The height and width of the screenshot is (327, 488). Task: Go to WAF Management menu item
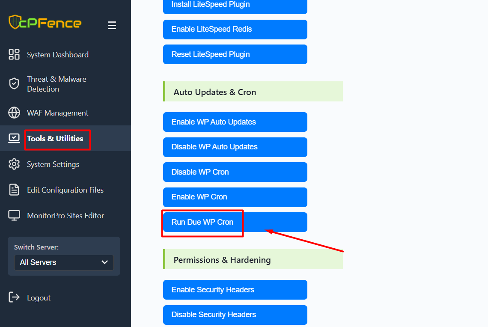click(x=57, y=113)
